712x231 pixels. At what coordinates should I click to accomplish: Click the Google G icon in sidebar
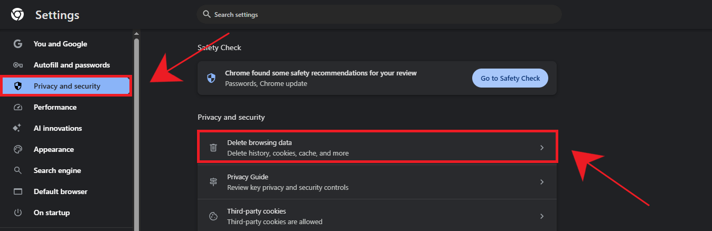18,44
